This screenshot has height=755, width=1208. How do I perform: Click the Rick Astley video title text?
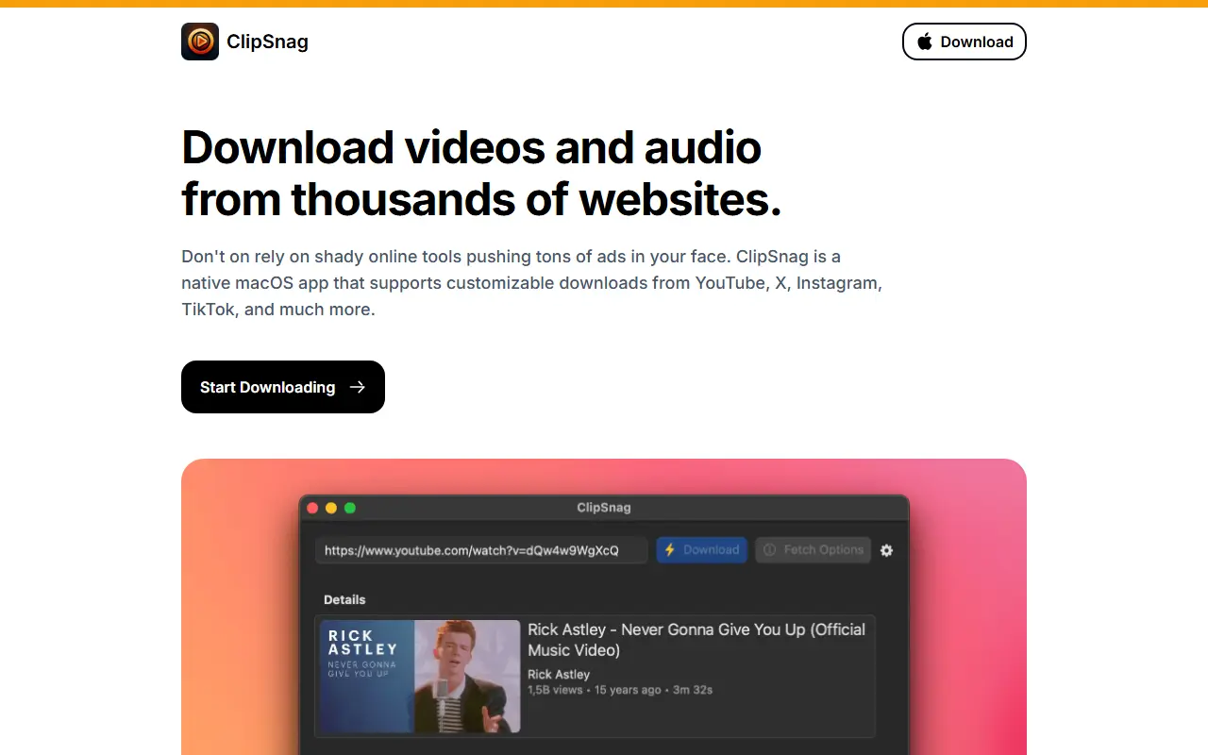696,640
